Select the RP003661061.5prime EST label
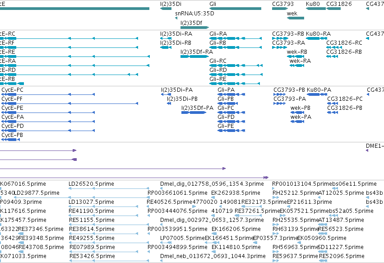The width and height of the screenshot is (384, 263). pyautogui.click(x=177, y=193)
